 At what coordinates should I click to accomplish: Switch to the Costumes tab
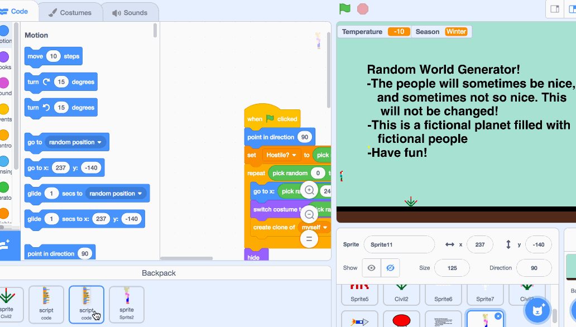(70, 12)
